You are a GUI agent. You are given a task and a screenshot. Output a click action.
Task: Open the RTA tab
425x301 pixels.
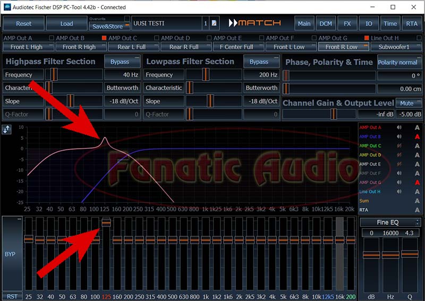(412, 23)
